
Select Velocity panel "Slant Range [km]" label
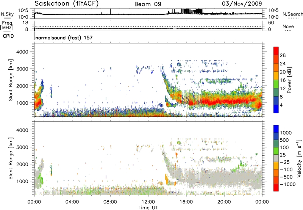point(11,158)
